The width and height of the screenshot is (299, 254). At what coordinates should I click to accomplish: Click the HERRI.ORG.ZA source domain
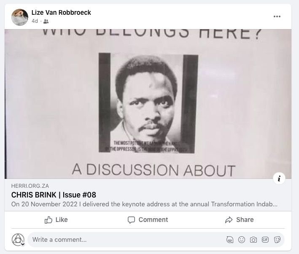tap(30, 186)
